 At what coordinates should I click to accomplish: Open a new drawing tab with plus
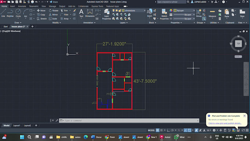tap(32, 27)
